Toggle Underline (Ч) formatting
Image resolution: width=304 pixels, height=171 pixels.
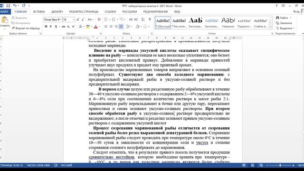tap(56, 27)
